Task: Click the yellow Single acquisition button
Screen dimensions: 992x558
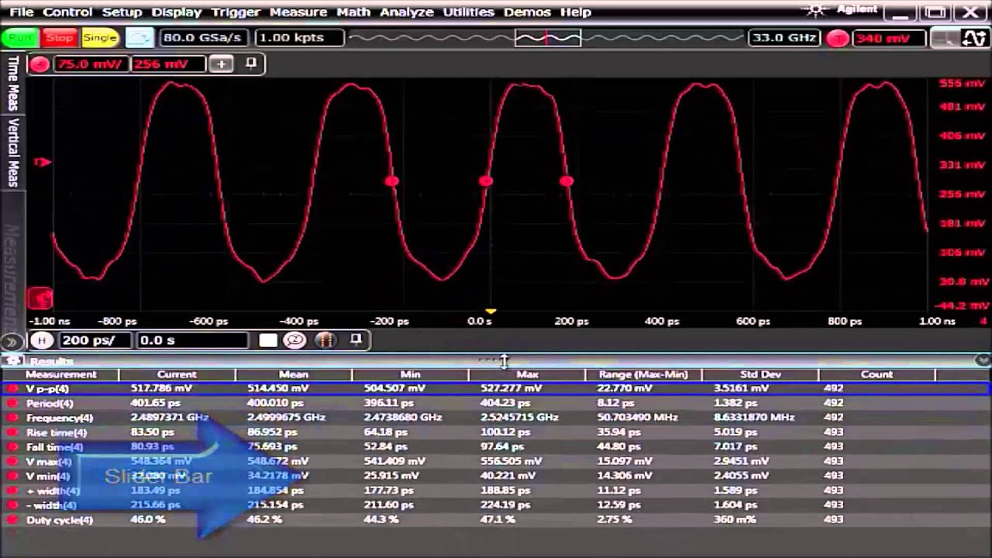Action: coord(99,38)
